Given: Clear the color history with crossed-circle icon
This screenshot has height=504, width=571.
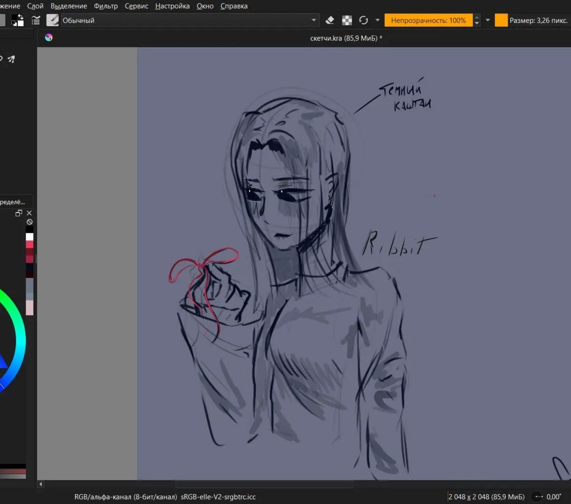Looking at the screenshot, I should click(x=30, y=222).
